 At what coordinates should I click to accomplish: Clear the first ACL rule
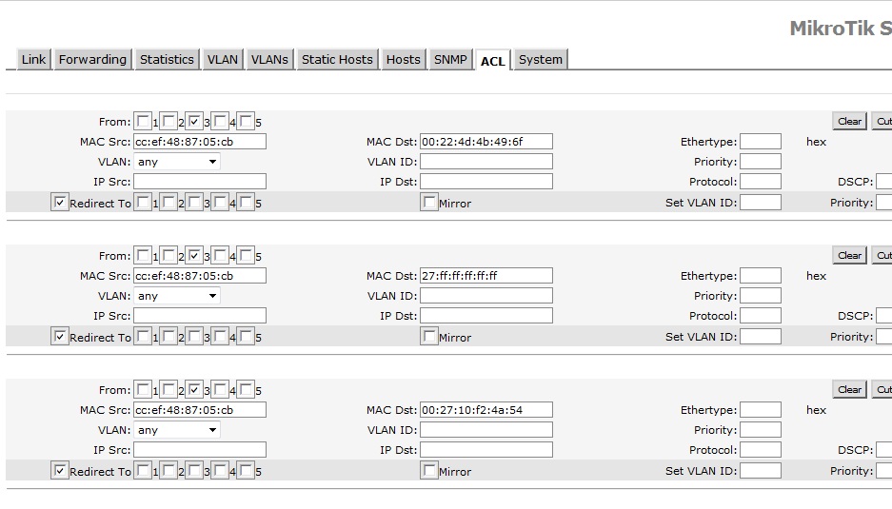pos(849,121)
